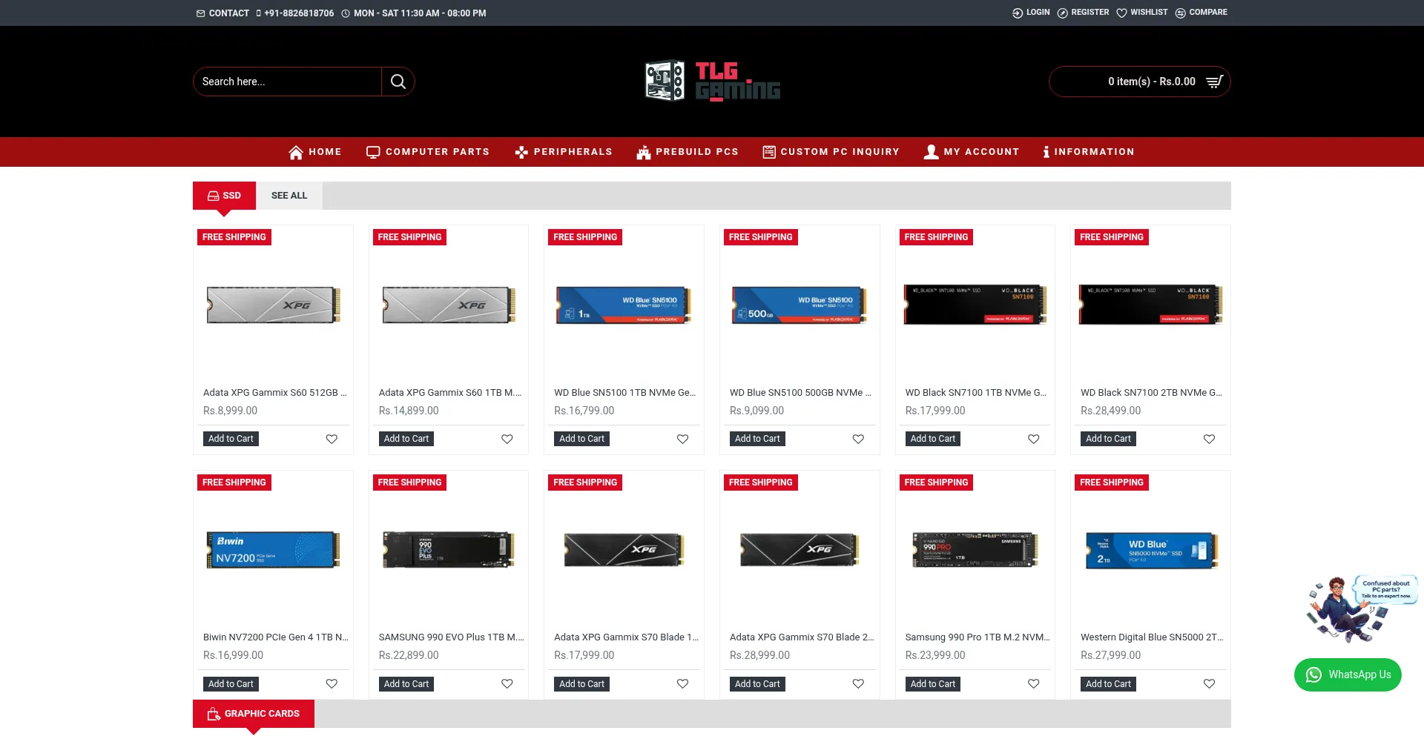This screenshot has height=736, width=1424.
Task: Click the See All tab
Action: tap(289, 196)
